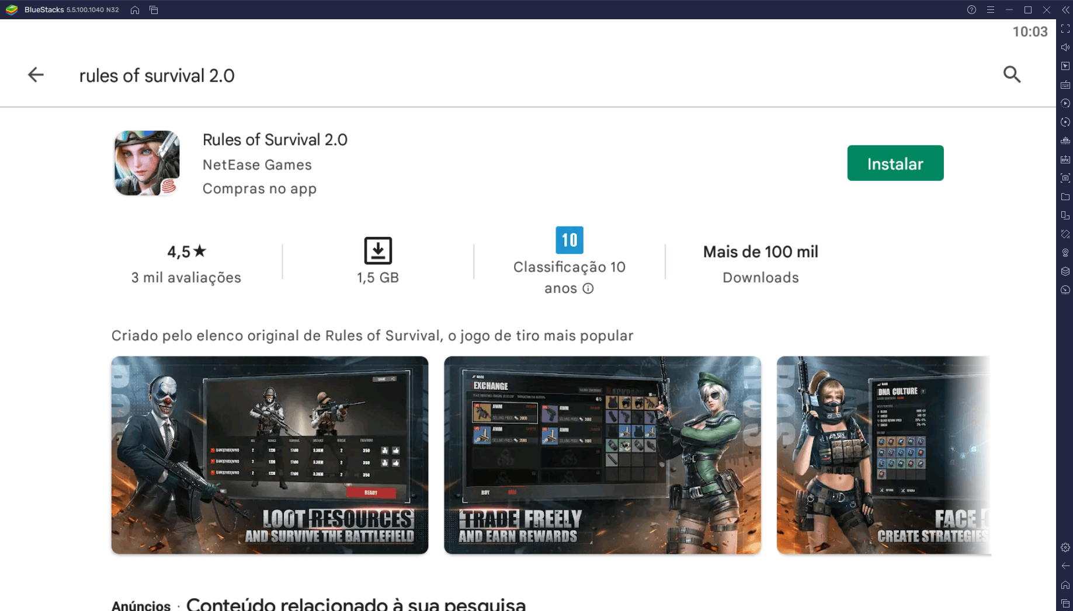Click the 'Anúncios' label
The height and width of the screenshot is (611, 1073).
click(x=141, y=606)
